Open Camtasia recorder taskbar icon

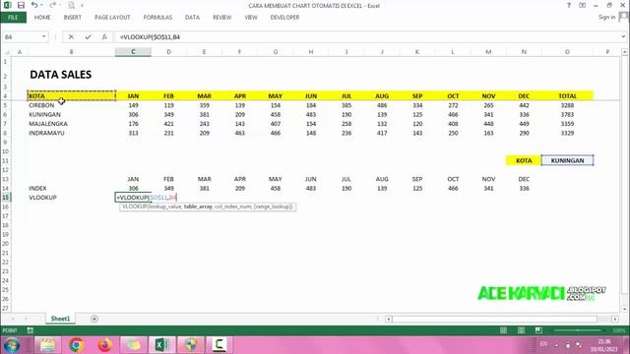coord(220,345)
